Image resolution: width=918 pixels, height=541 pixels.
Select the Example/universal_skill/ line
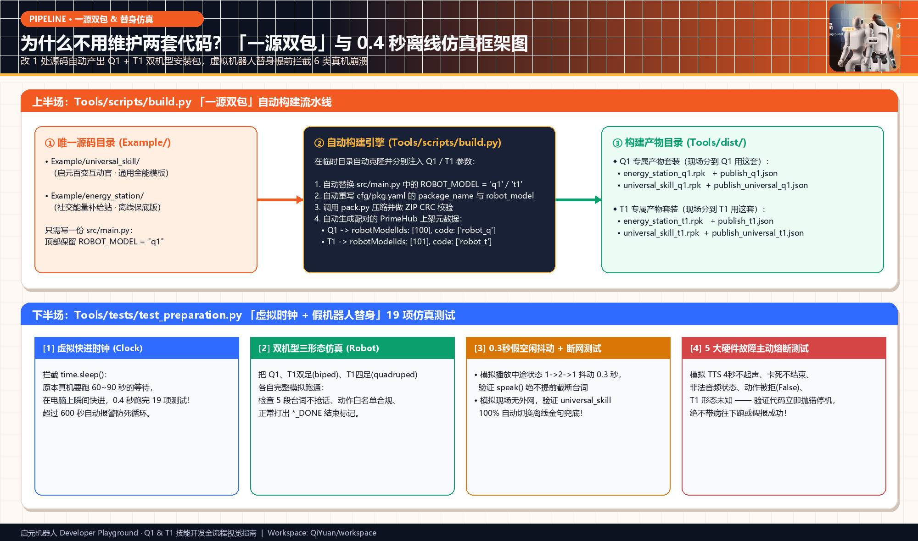click(x=92, y=161)
